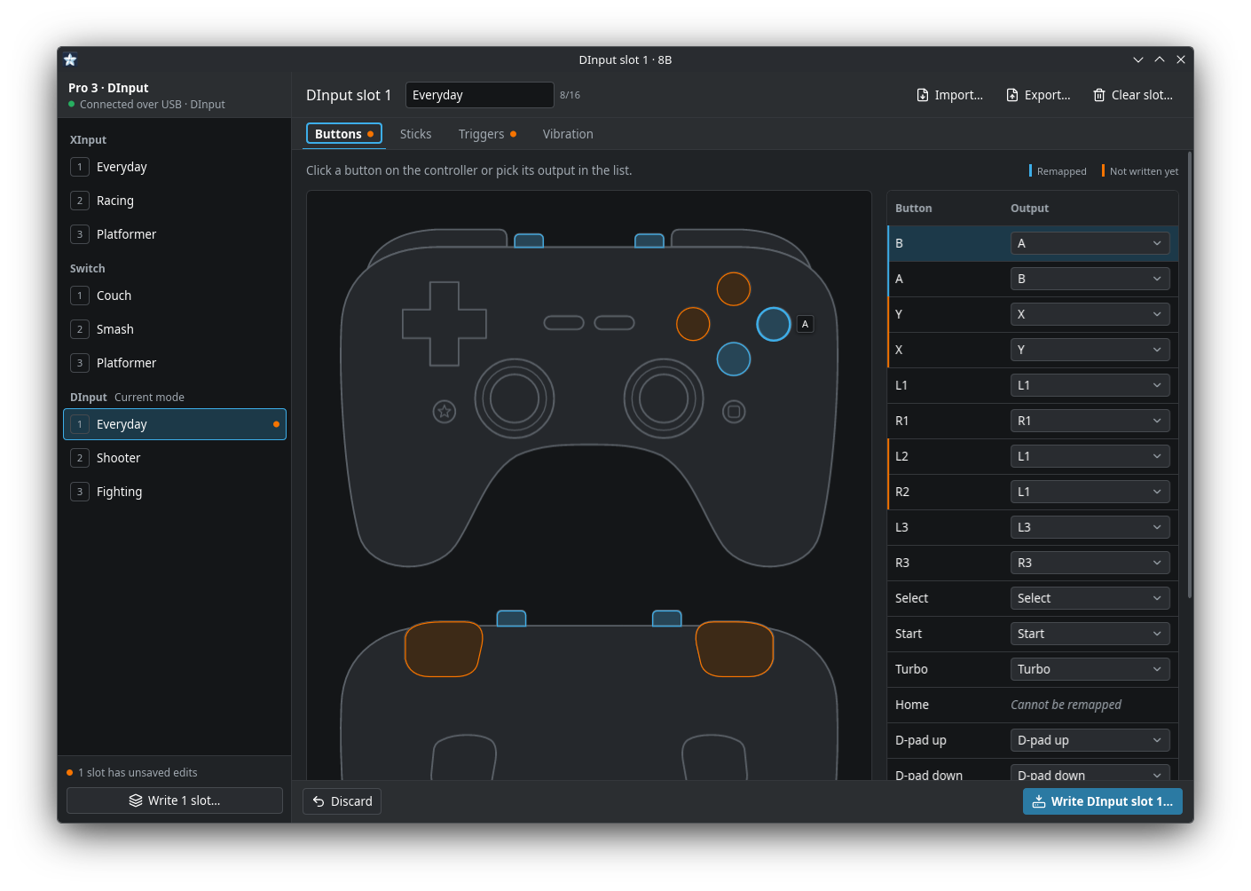Image resolution: width=1251 pixels, height=891 pixels.
Task: Select the blue A face button on controller
Action: [774, 324]
